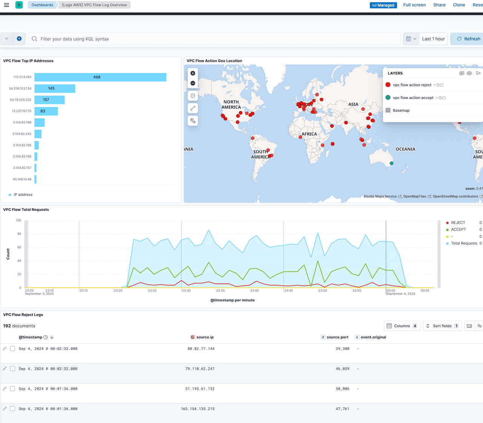The height and width of the screenshot is (423, 483).
Task: Open the hamburger navigation menu
Action: pyautogui.click(x=6, y=5)
